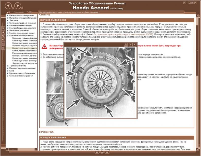This screenshot has height=156, width=201.
Task: Click the help question-mark icon in title bar
Action: point(184,3)
